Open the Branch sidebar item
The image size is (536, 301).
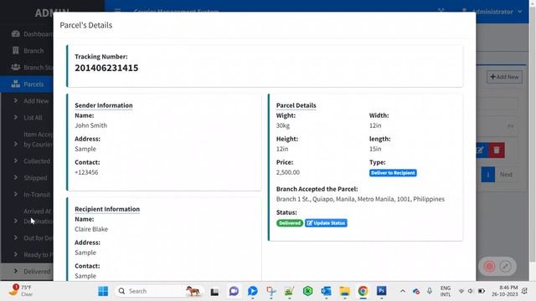point(33,50)
